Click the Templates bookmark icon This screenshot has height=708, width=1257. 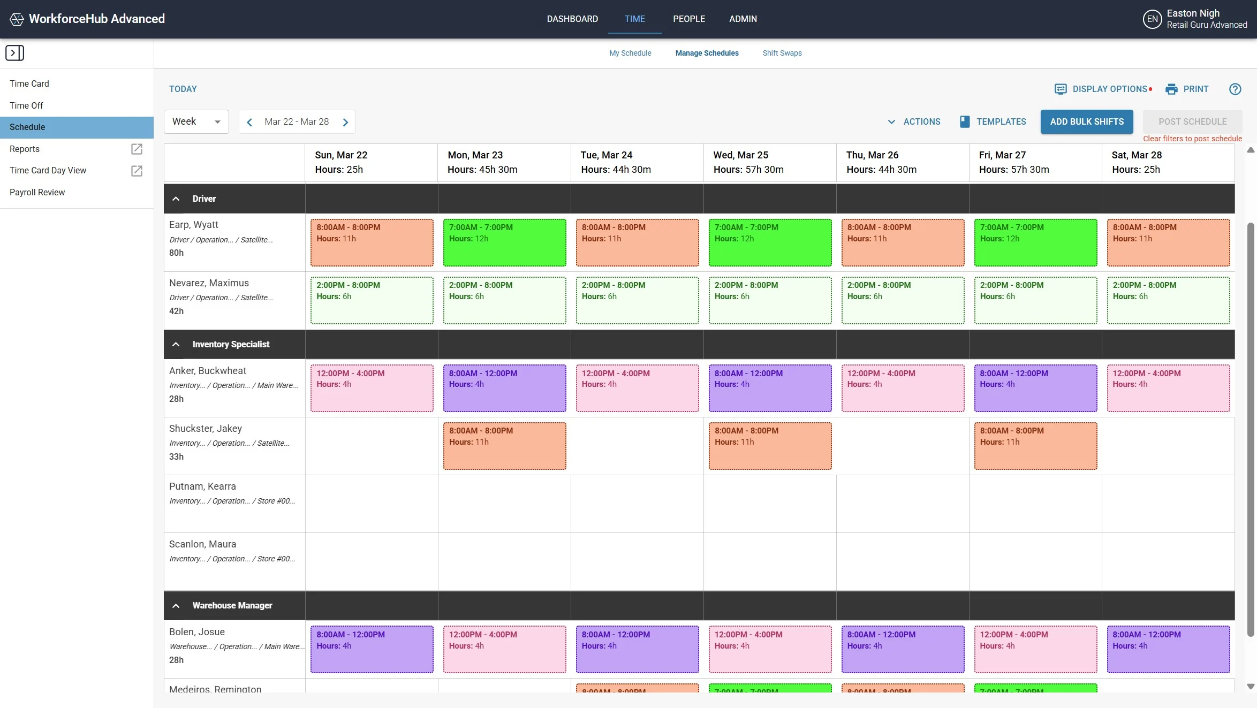pyautogui.click(x=965, y=121)
